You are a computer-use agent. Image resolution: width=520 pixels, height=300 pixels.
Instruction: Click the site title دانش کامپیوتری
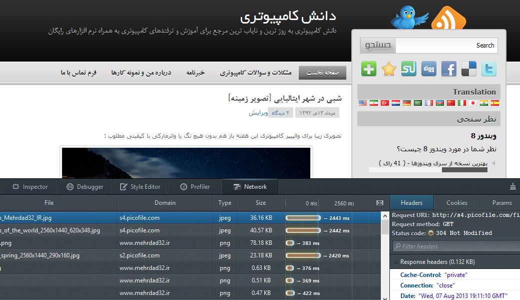[x=288, y=17]
